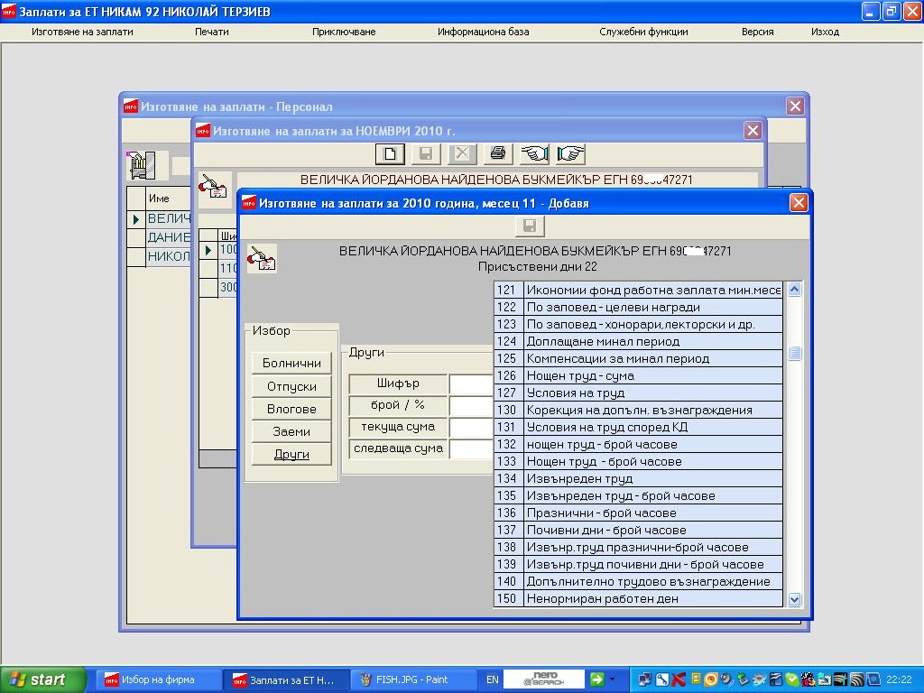Select row 133 Нощен труд - брой часове
Screen dimensions: 924x693
coord(638,461)
